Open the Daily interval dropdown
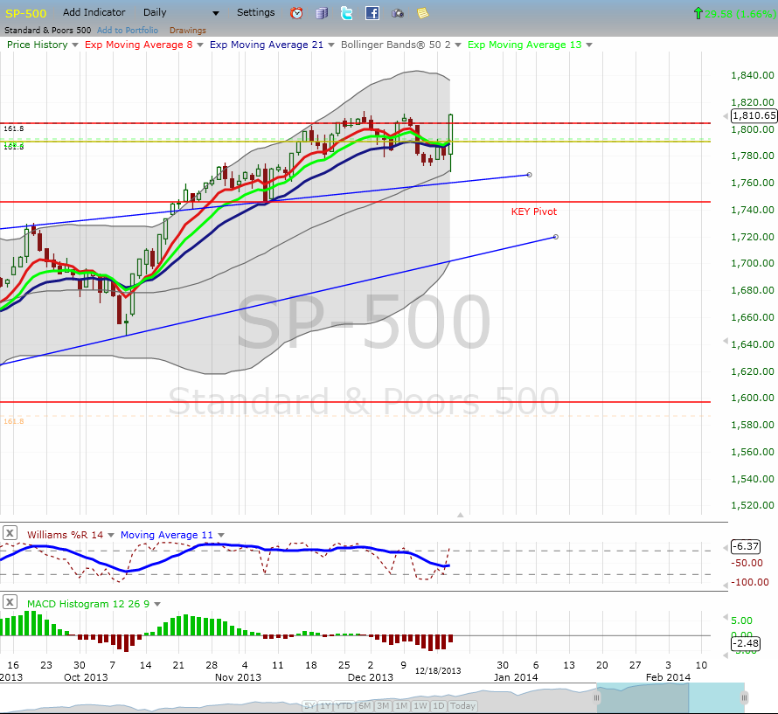Image resolution: width=778 pixels, height=714 pixels. tap(181, 13)
